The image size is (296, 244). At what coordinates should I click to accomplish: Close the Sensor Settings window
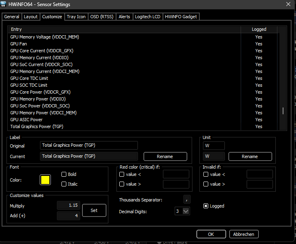[288, 4]
